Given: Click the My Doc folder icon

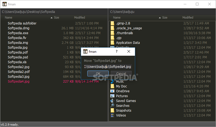Looking at the screenshot, I should pos(112,86).
